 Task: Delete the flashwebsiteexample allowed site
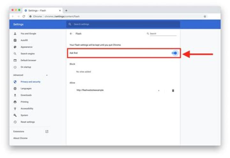coord(173,91)
